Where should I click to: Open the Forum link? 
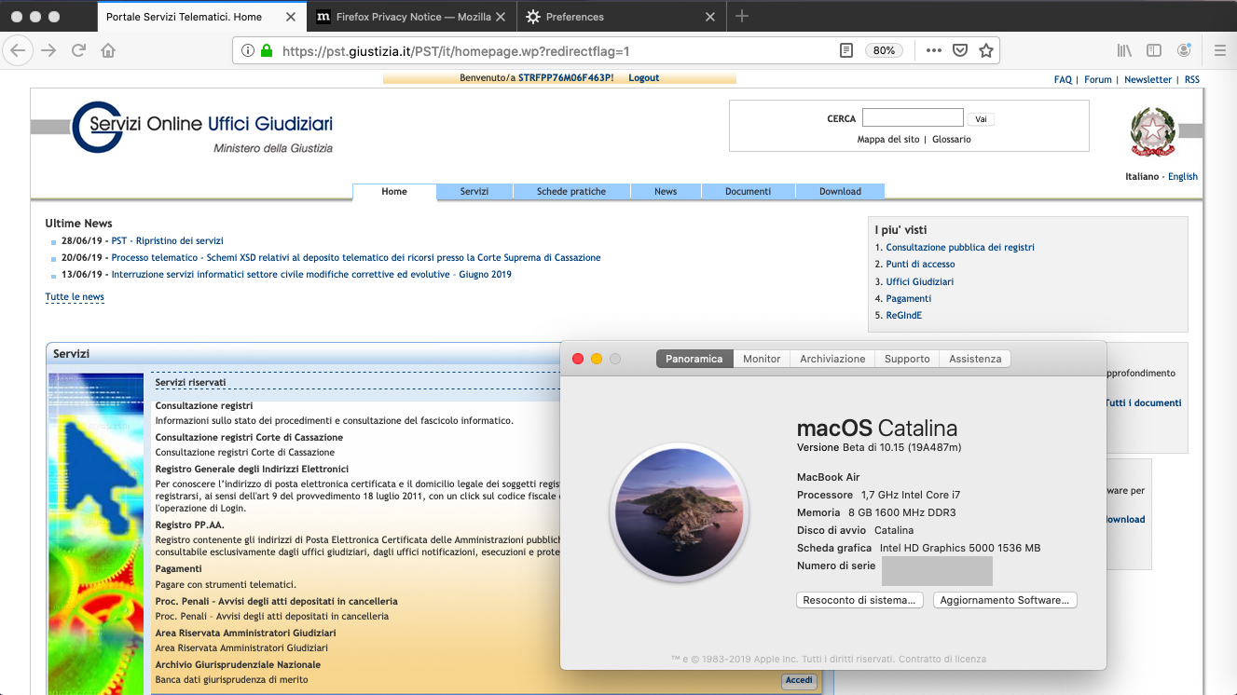[x=1098, y=80]
